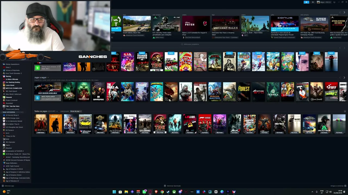Open The Finals cover in Jogar a seguir
This screenshot has width=348, height=195.
(x=113, y=92)
